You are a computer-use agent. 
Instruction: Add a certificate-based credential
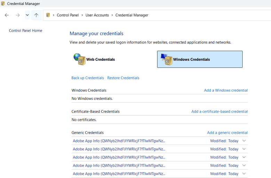coord(220,111)
